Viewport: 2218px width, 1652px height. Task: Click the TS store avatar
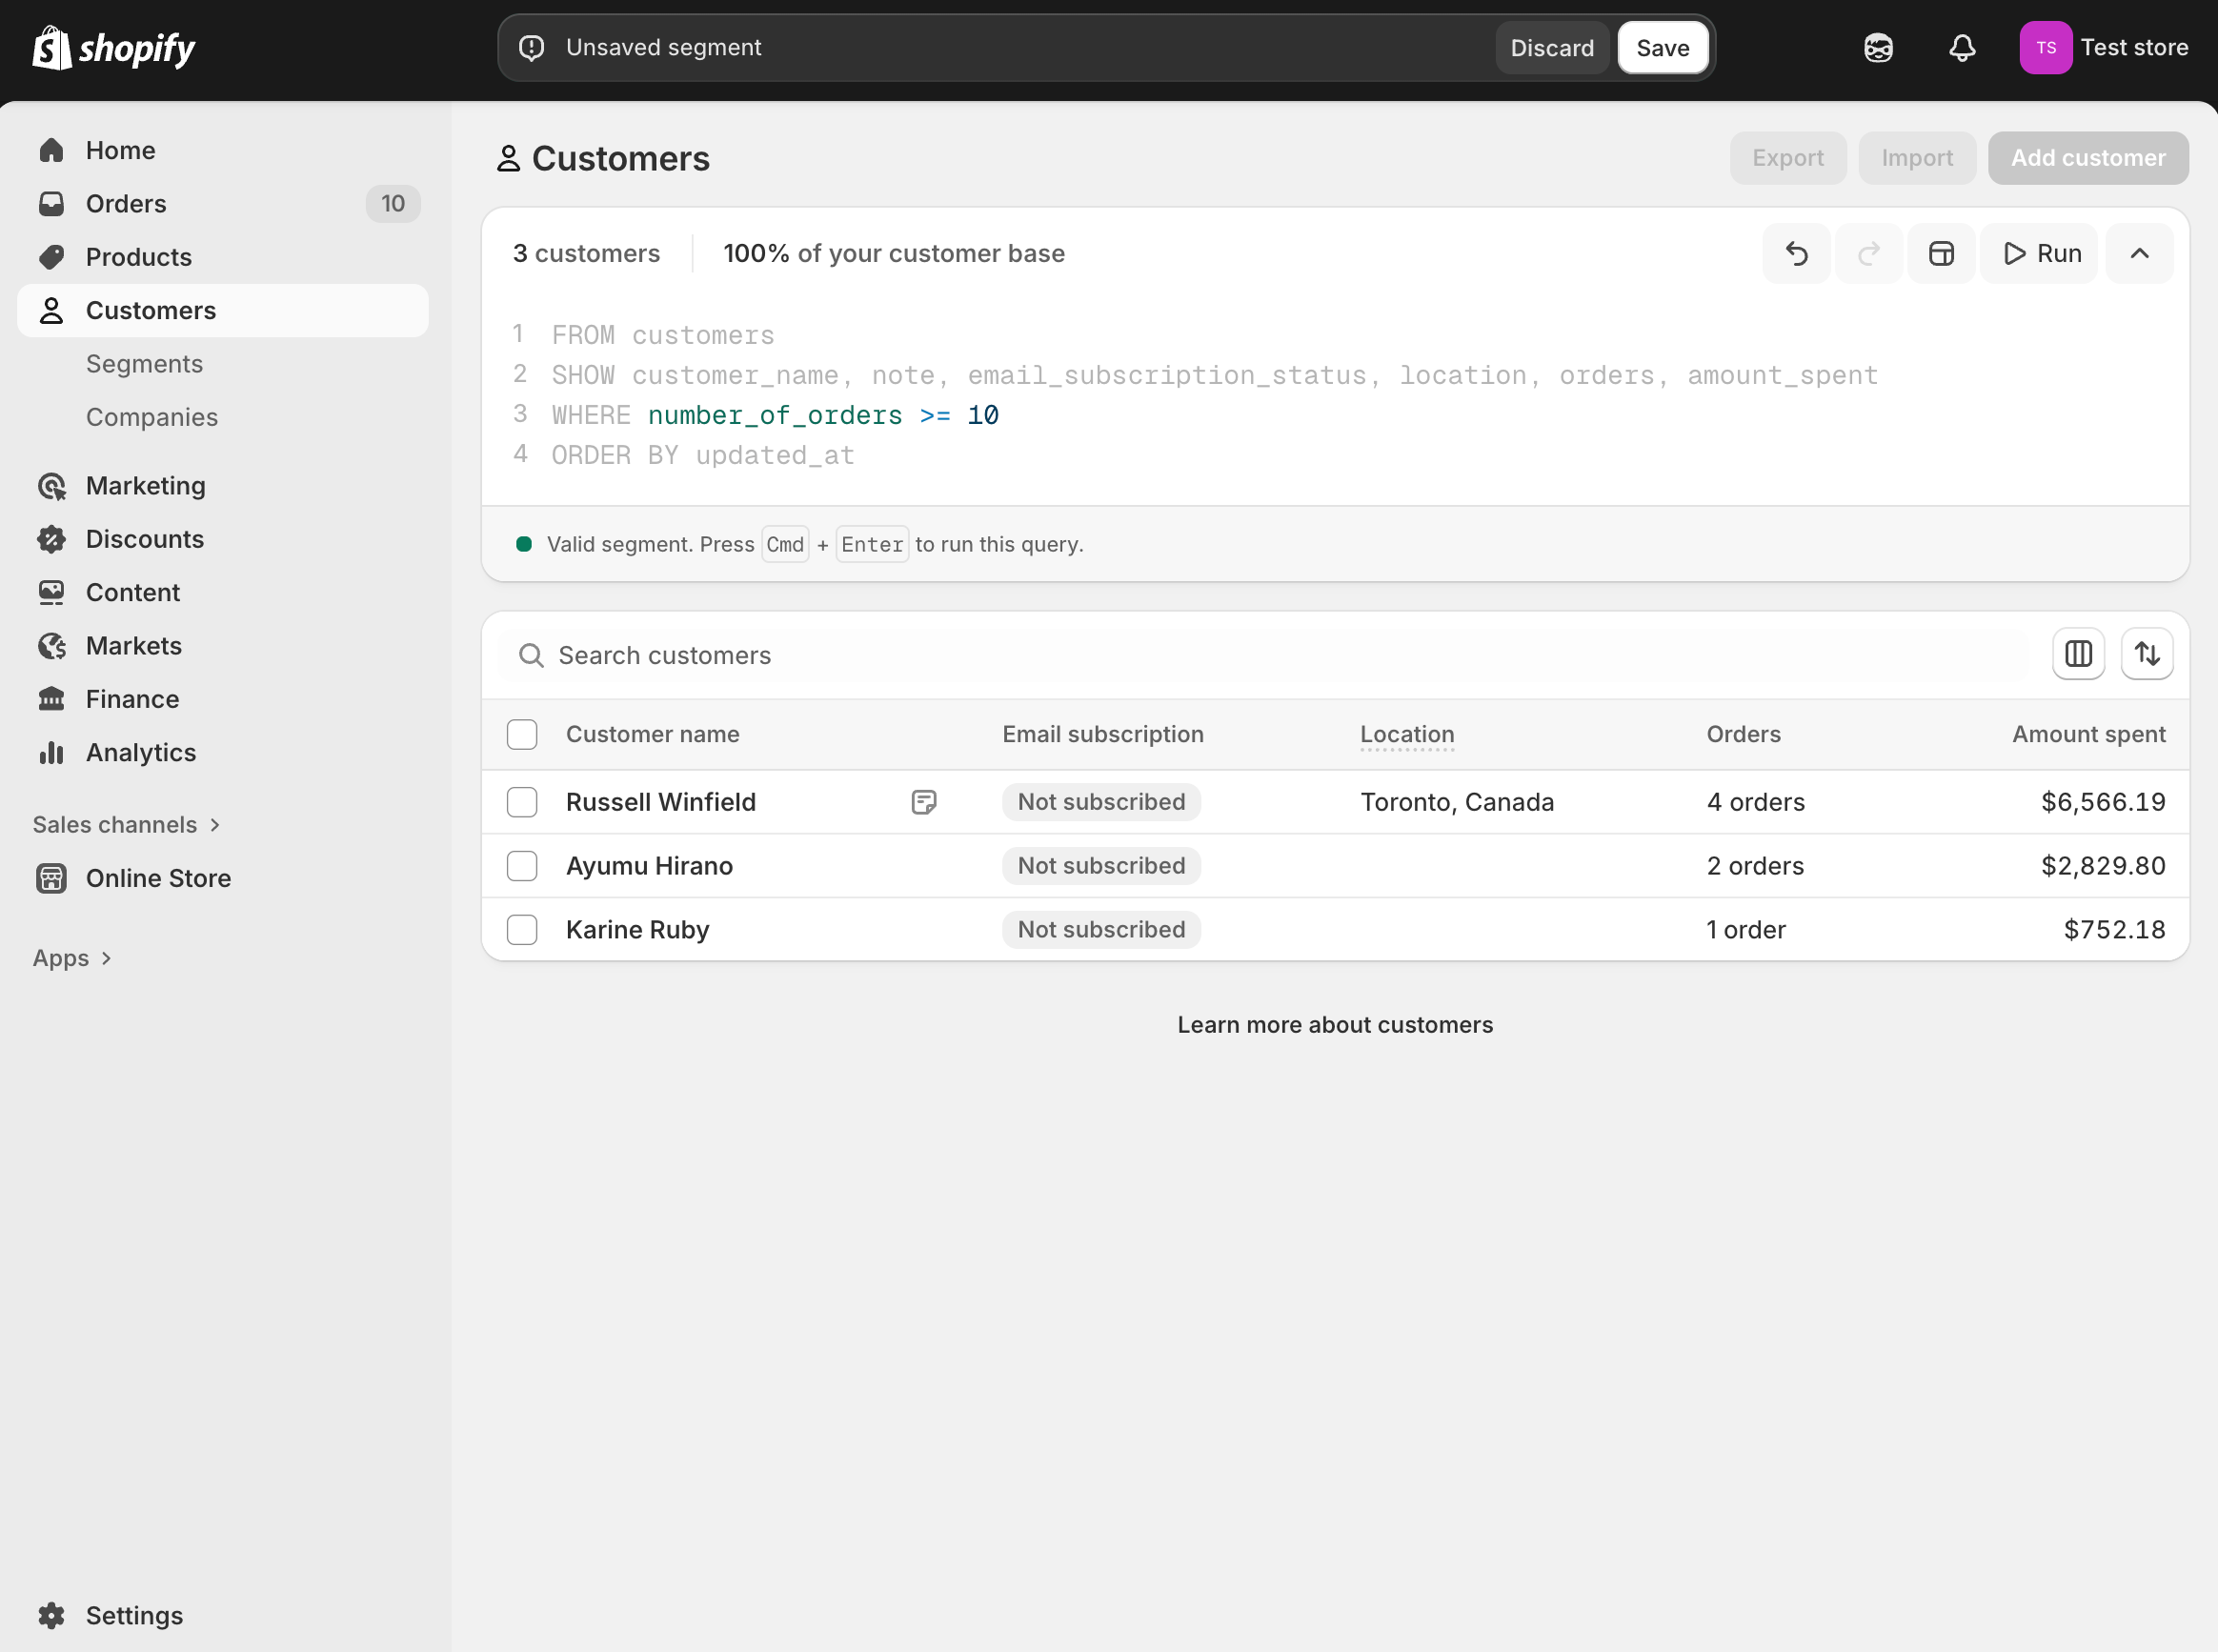(x=2045, y=48)
